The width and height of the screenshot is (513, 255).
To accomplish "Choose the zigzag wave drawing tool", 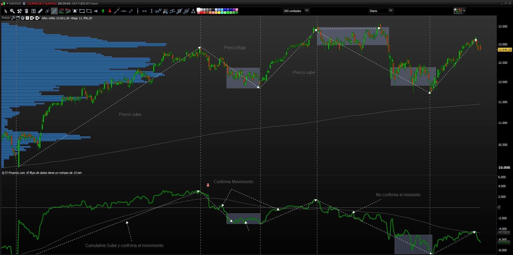I will [x=158, y=11].
